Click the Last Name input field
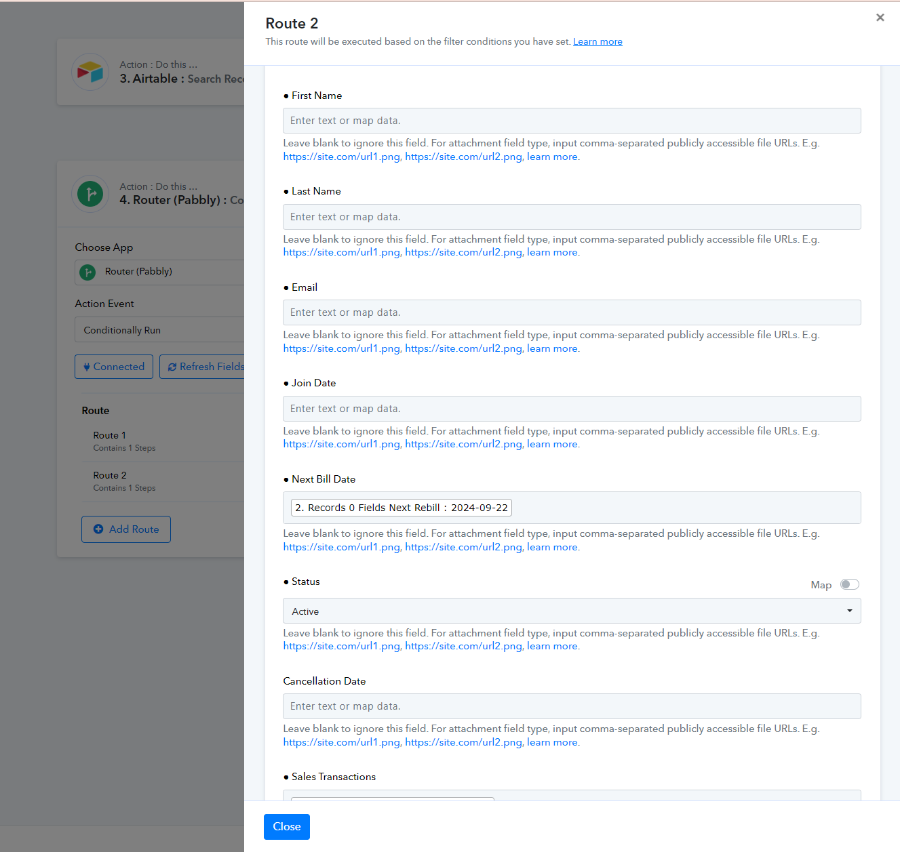 pos(572,217)
